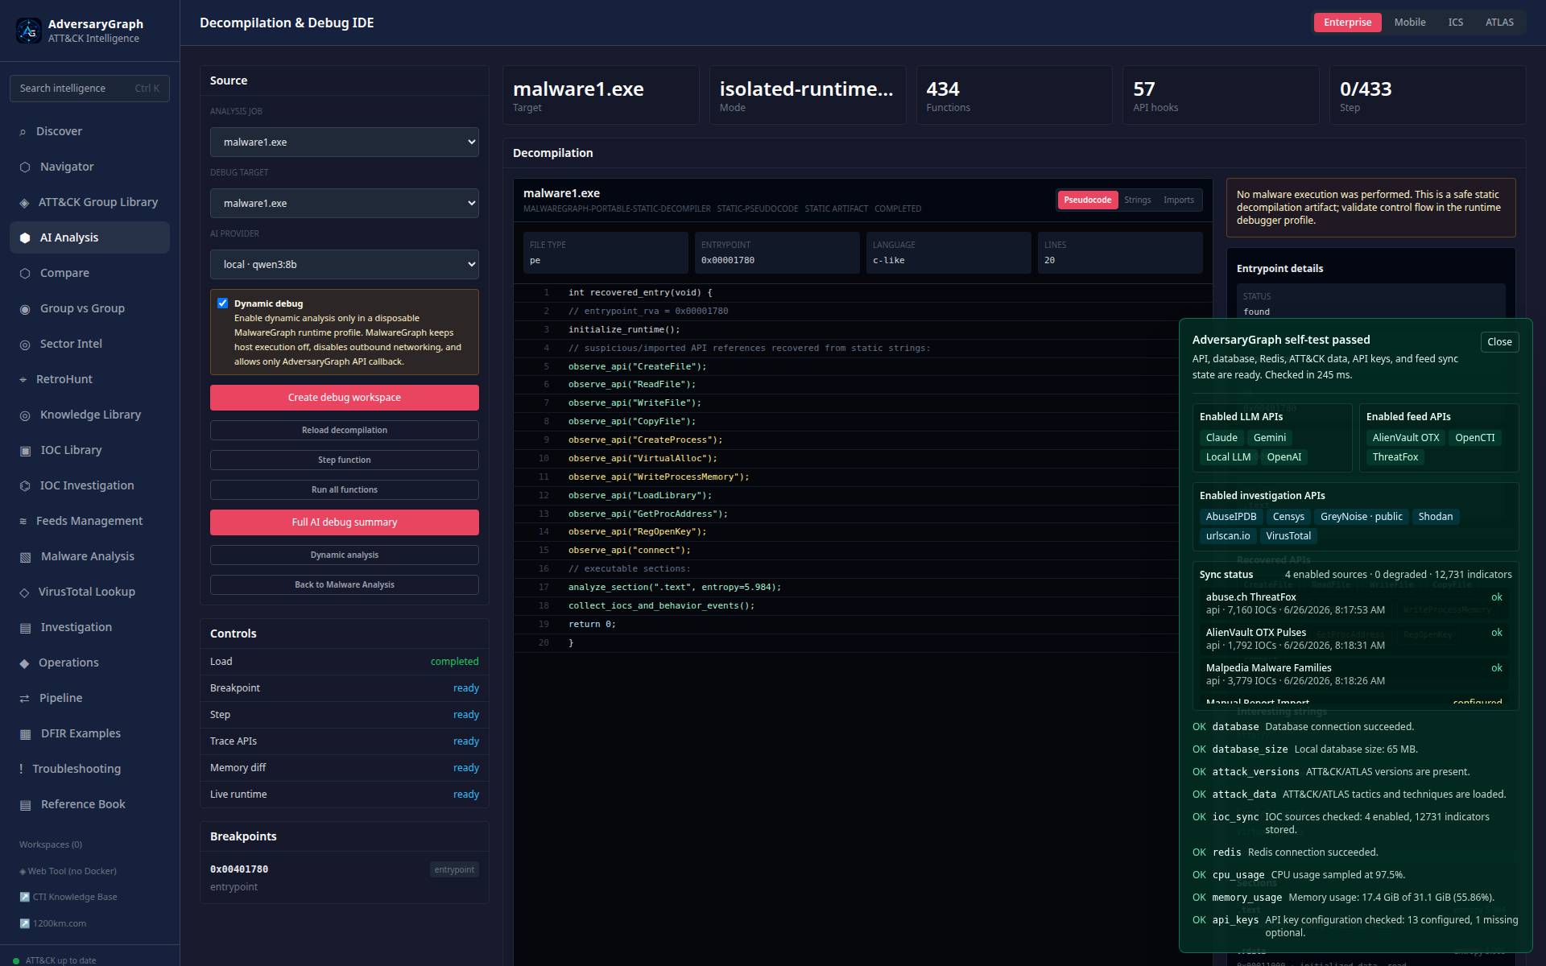Image resolution: width=1546 pixels, height=966 pixels.
Task: Click the DFIR Examples icon
Action: point(25,733)
